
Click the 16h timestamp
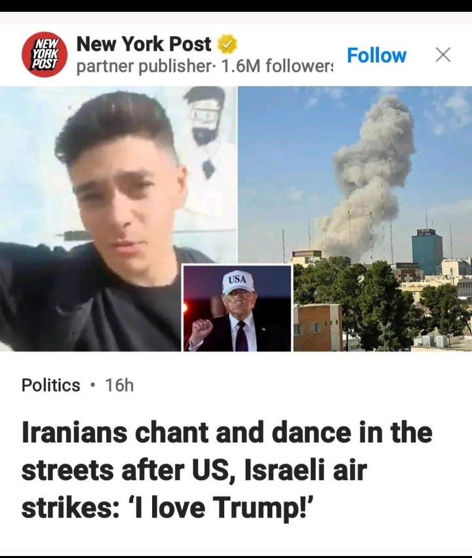pos(119,385)
